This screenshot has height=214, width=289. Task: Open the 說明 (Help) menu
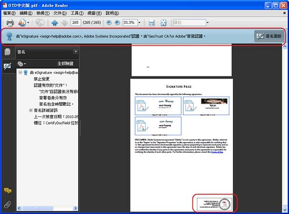112,13
